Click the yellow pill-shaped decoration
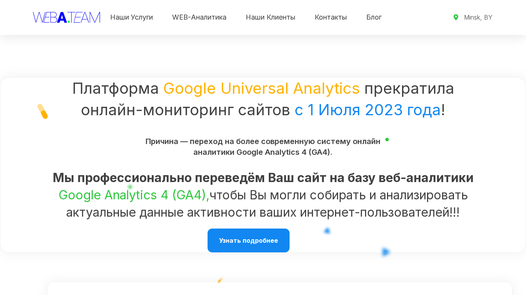The width and height of the screenshot is (526, 295). click(x=42, y=111)
